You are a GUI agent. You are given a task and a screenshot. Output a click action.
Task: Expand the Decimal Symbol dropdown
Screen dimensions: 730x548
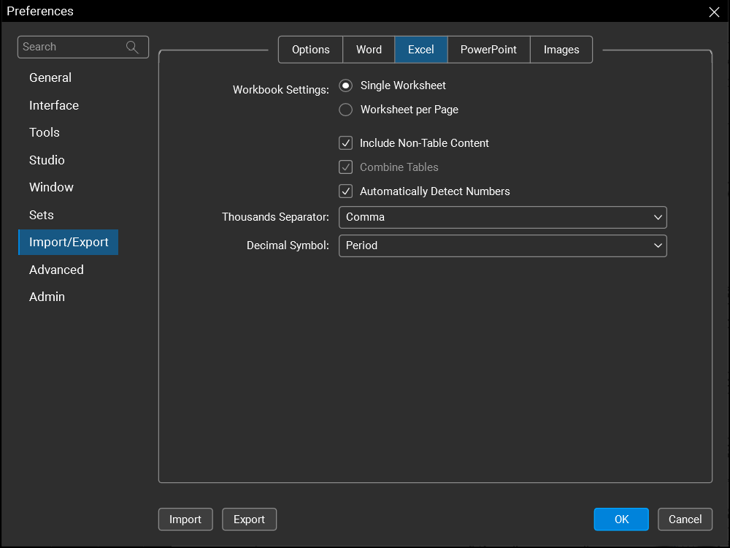(x=502, y=246)
